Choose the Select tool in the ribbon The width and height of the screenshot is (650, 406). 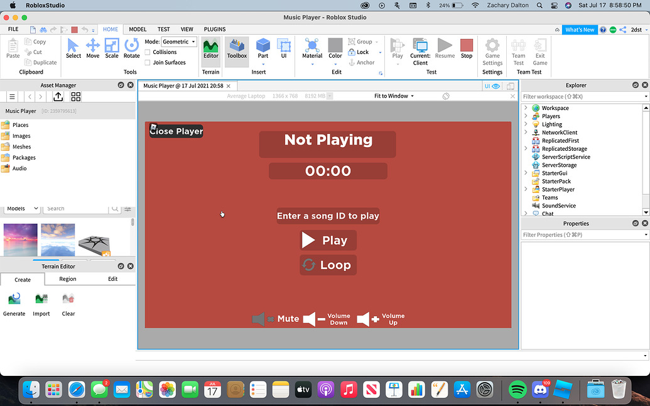pos(73,48)
